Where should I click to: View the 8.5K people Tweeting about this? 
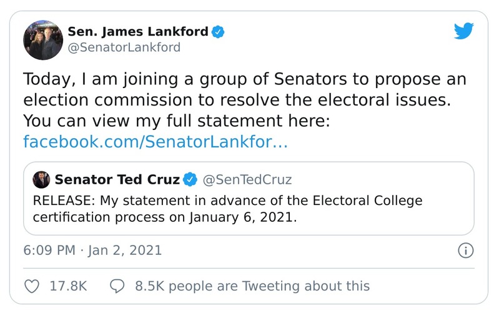point(252,286)
